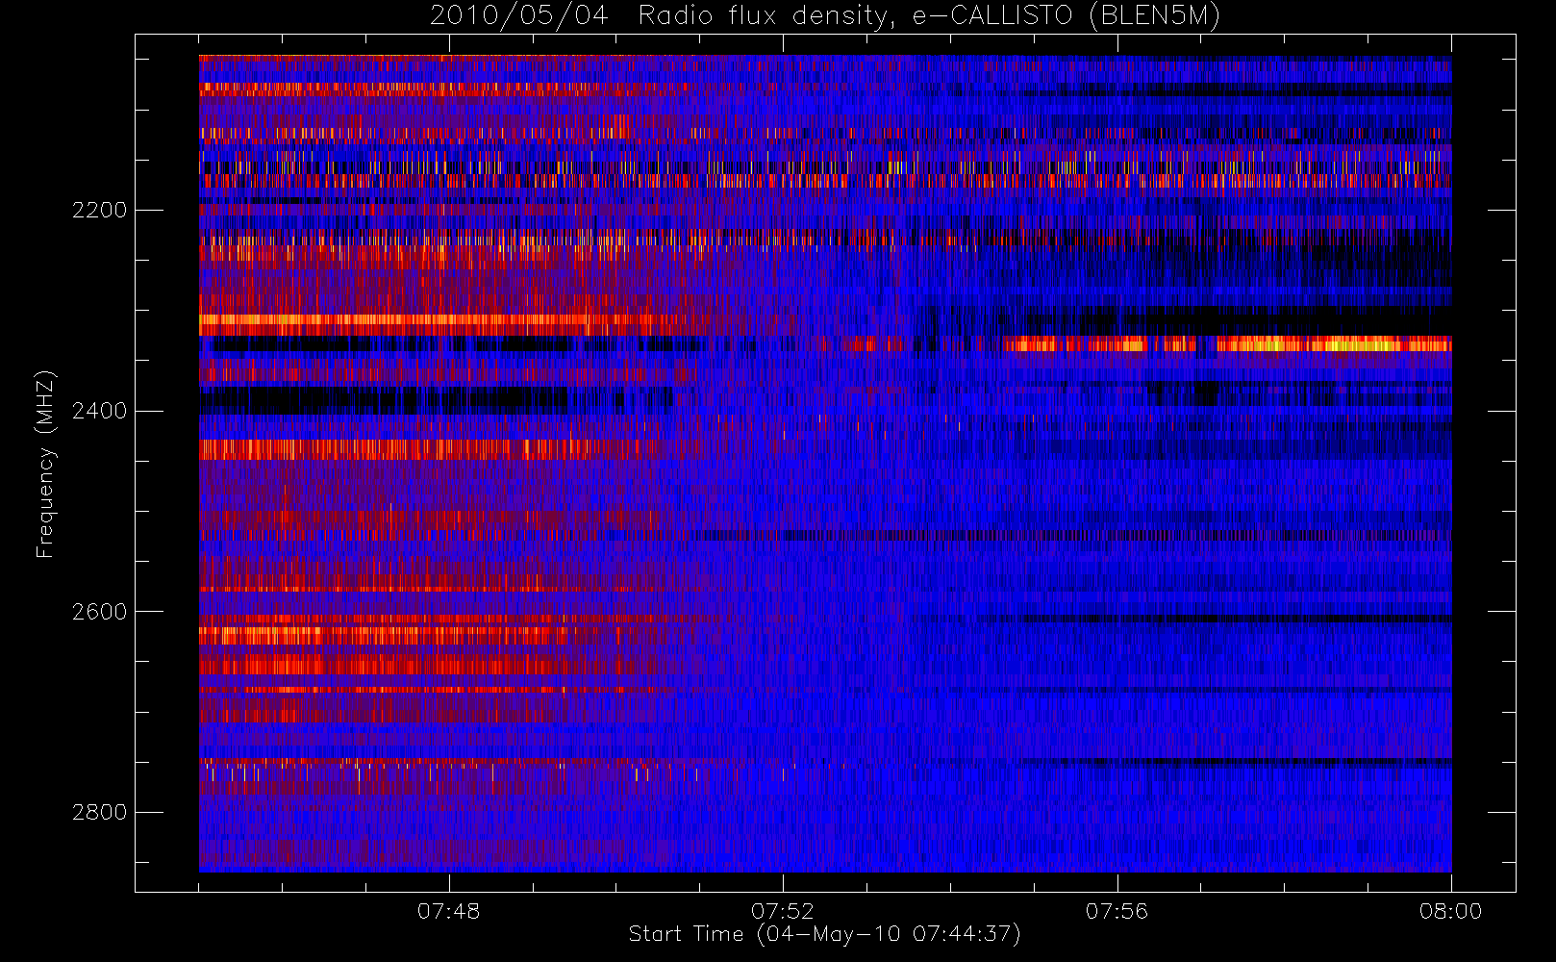Click the Start Time axis title
1556x962 pixels.
point(825,934)
